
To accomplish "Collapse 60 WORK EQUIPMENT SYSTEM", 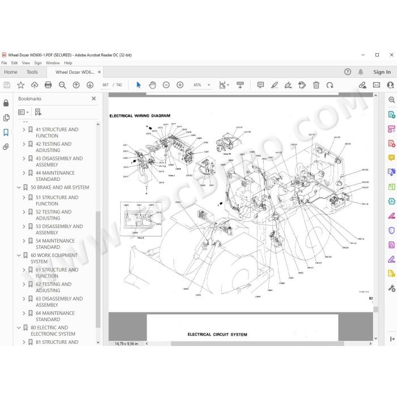I will coord(19,255).
